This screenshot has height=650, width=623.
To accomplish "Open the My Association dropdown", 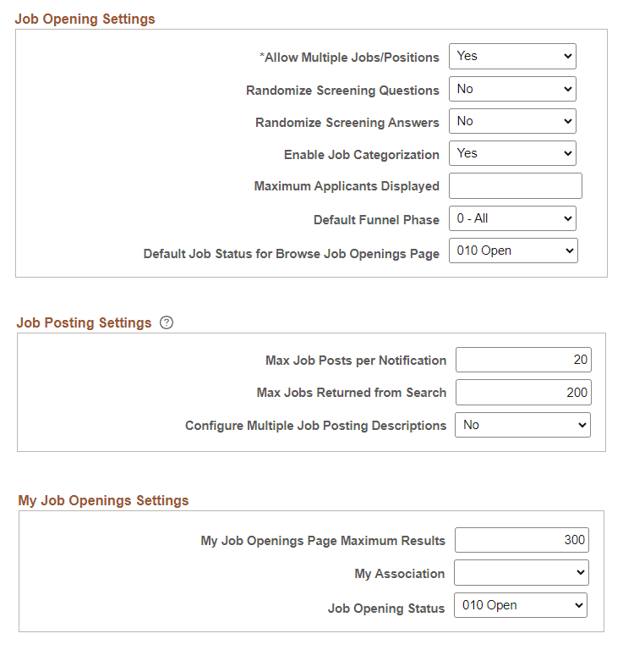I will tap(522, 572).
